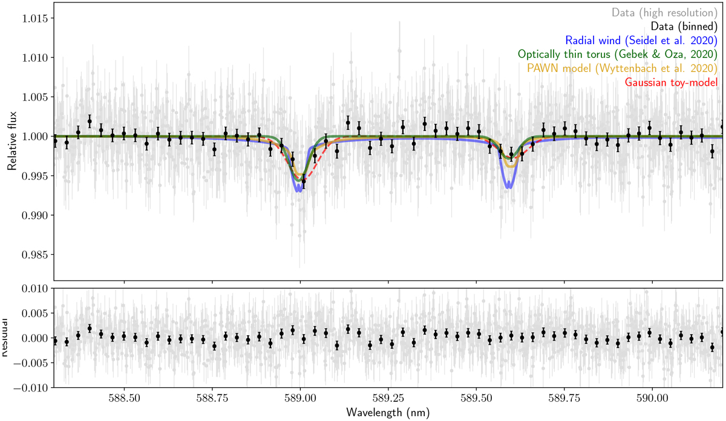Click the 0.985 y-axis tick label
The height and width of the screenshot is (421, 726).
click(34, 254)
